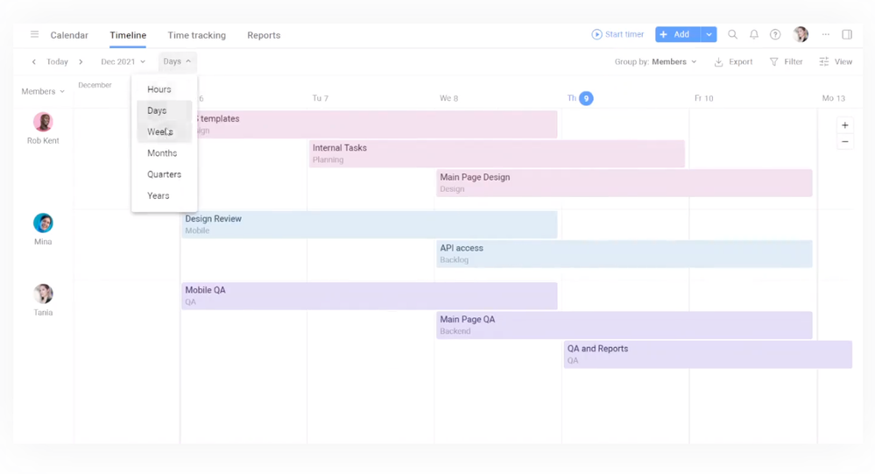
Task: Click Tania's avatar
Action: click(43, 294)
